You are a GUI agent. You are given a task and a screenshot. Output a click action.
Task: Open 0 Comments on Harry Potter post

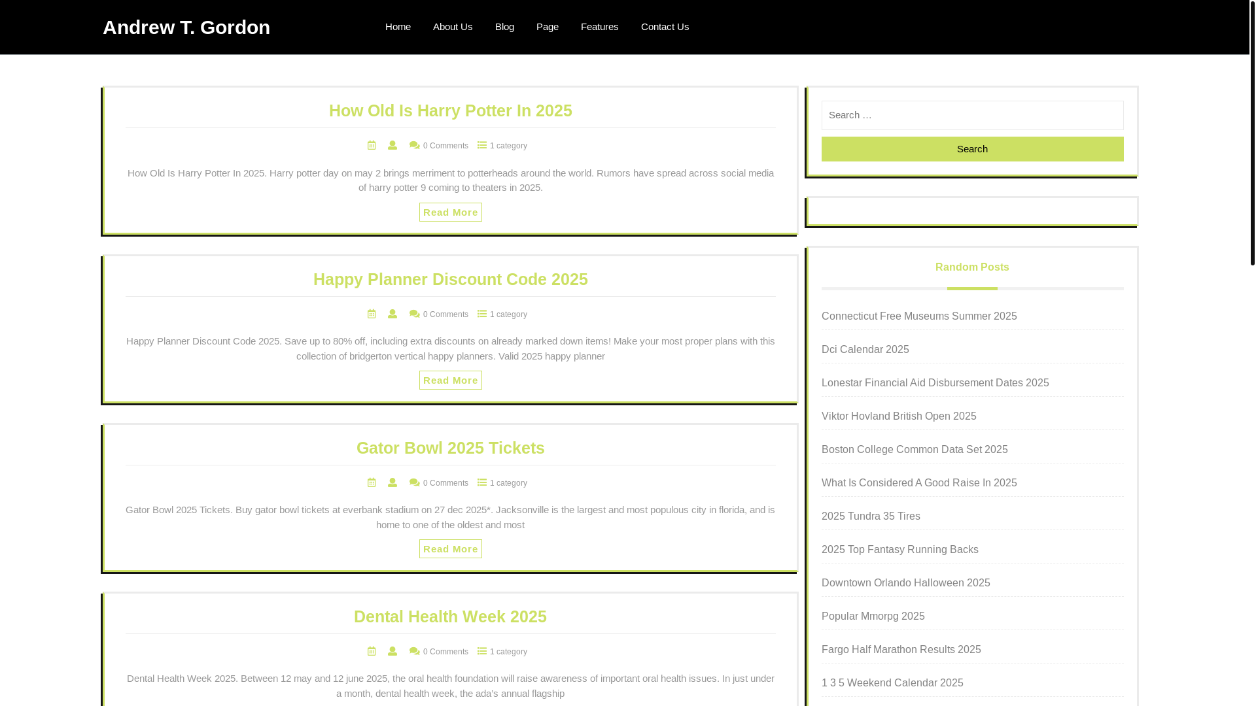445,146
